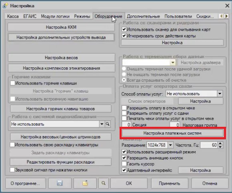The width and height of the screenshot is (232, 193).
Task: Open the Разрешение 1024x768 dropdown
Action: (170, 145)
